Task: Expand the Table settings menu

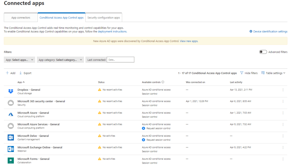Action: point(274,73)
